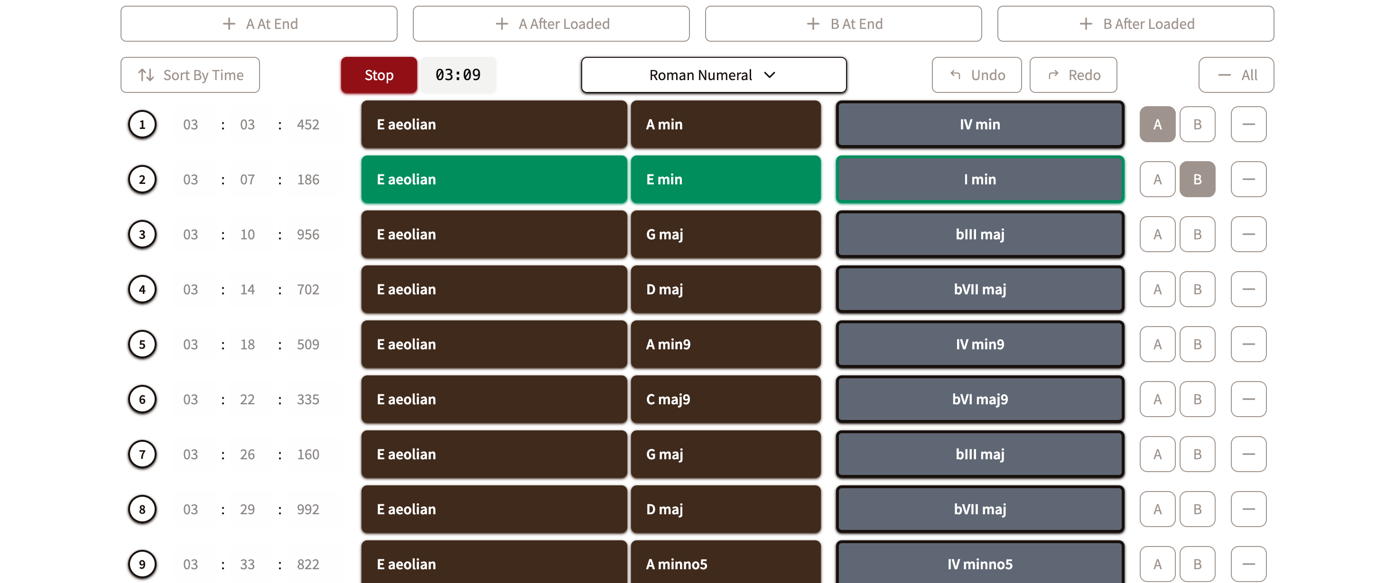1395x583 pixels.
Task: Select the bVII maj chord on row 4
Action: [980, 289]
